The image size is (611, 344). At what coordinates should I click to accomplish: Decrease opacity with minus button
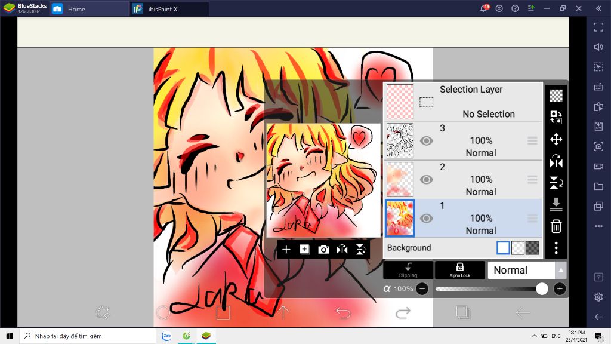pos(422,289)
